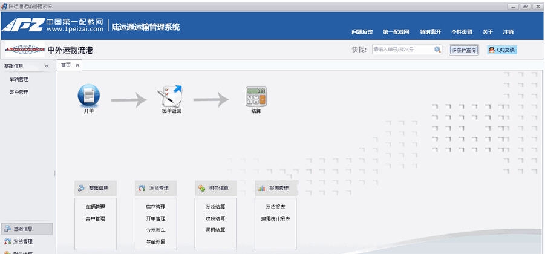Open 司机结算 link in the 财务结算 card
Image resolution: width=545 pixels, height=254 pixels.
[x=215, y=230]
